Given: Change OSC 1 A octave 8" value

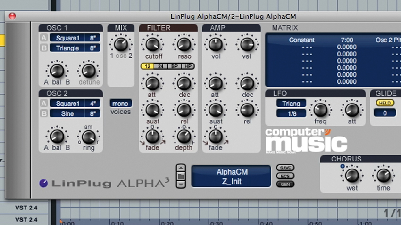Looking at the screenshot, I should pyautogui.click(x=93, y=38).
